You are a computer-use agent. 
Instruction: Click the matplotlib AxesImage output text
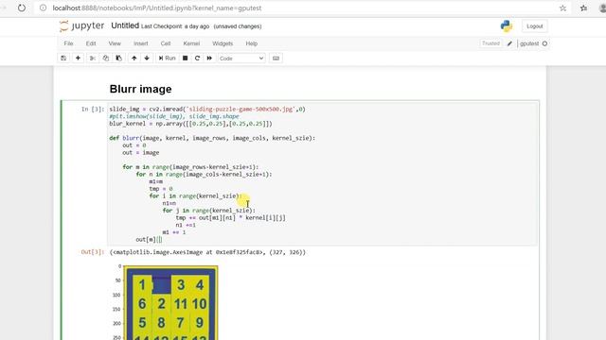(x=207, y=252)
